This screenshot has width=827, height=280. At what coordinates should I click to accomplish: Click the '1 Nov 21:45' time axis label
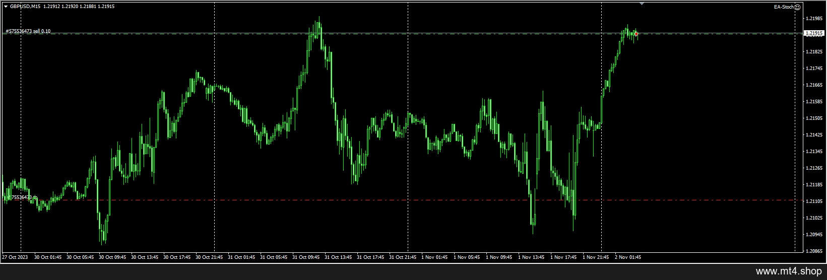(596, 257)
